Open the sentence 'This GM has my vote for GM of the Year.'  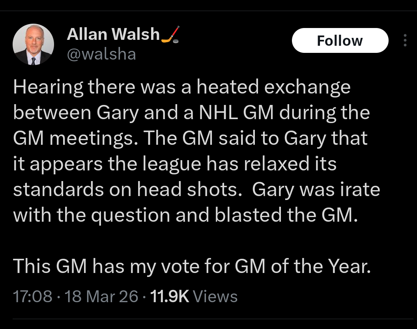192,266
